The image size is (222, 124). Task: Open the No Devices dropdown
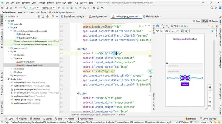48,8
